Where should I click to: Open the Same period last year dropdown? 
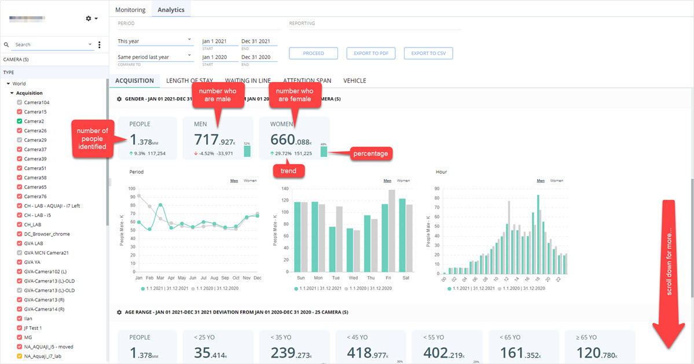pos(155,57)
